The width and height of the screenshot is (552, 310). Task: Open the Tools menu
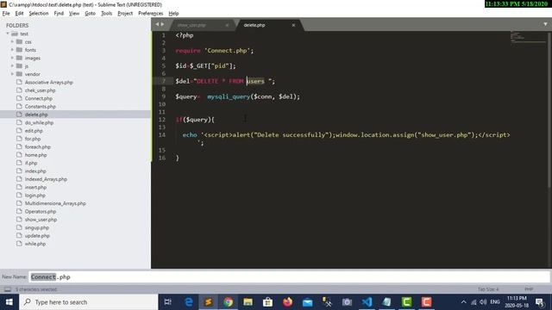pyautogui.click(x=106, y=14)
